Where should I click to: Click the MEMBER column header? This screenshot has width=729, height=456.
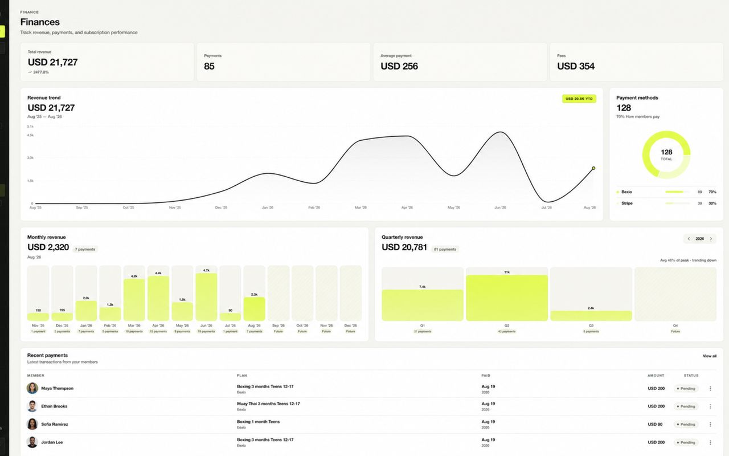tap(35, 376)
